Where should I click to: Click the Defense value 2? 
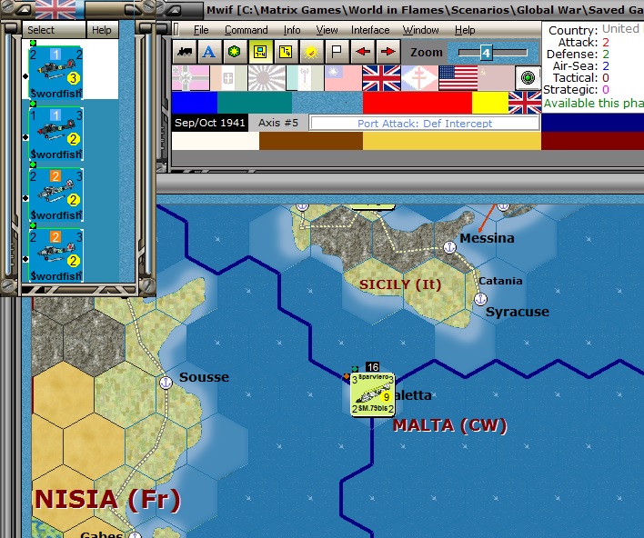(x=606, y=55)
